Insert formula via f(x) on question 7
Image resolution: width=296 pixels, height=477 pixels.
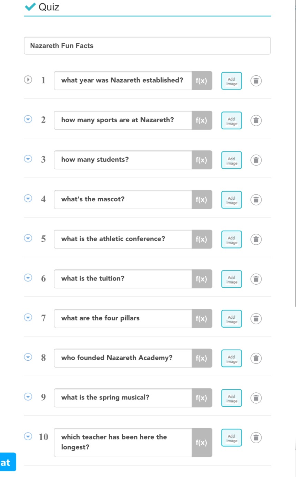202,319
